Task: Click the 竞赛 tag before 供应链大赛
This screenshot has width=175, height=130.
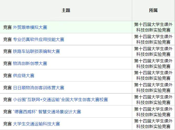Action: [x=7, y=76]
